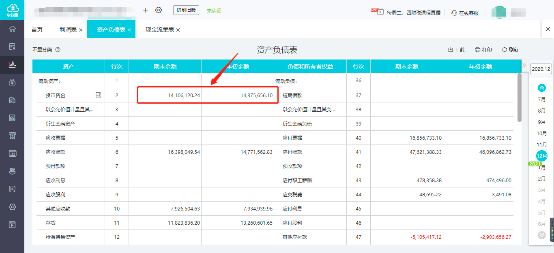Open the video play icon in sidebar
Viewport: 554px width, 253px height.
[x=12, y=225]
